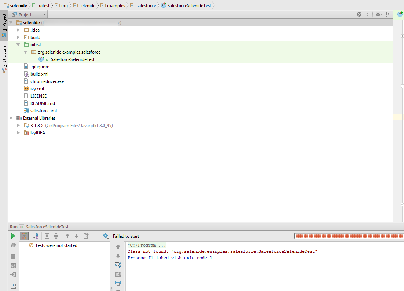Screen dimensions: 404x291
Task: Collapse the uitest folder
Action: point(18,45)
